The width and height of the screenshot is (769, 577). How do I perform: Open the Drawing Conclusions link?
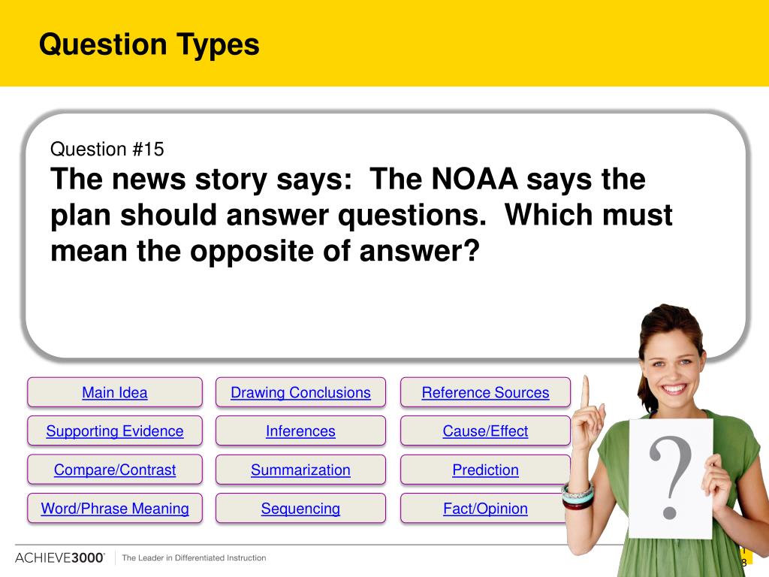click(300, 392)
